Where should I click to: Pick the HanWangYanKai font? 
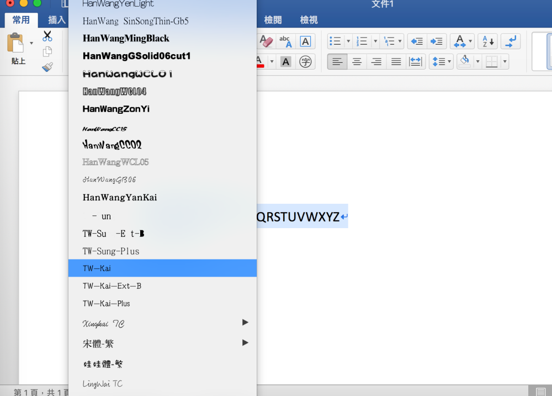(x=162, y=197)
